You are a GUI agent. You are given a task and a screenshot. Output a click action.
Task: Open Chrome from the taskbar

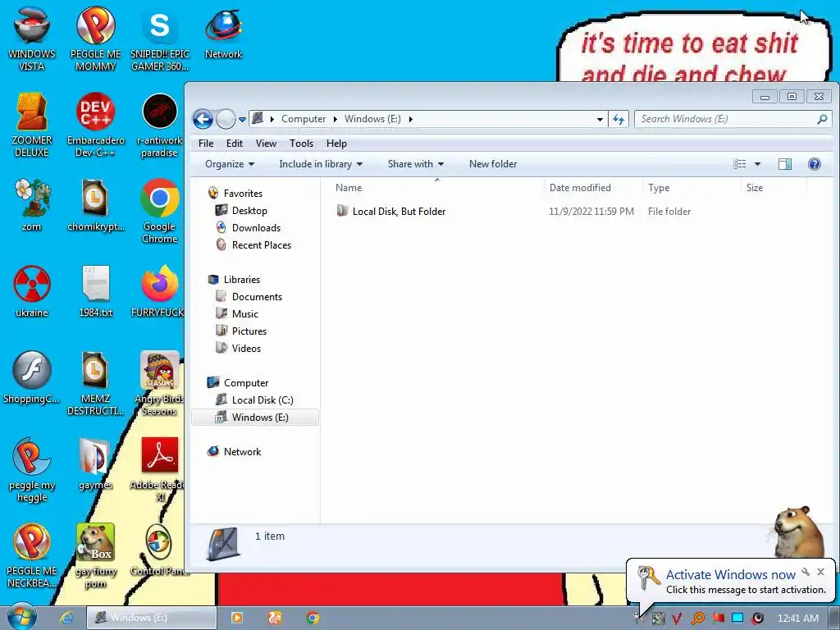tap(313, 619)
